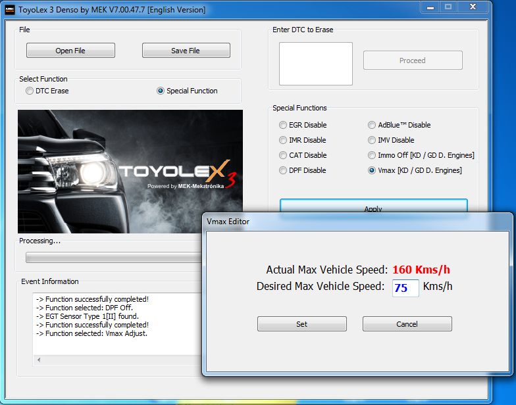Select IMR Disable option
Screen dimensions: 516x405
click(283, 140)
